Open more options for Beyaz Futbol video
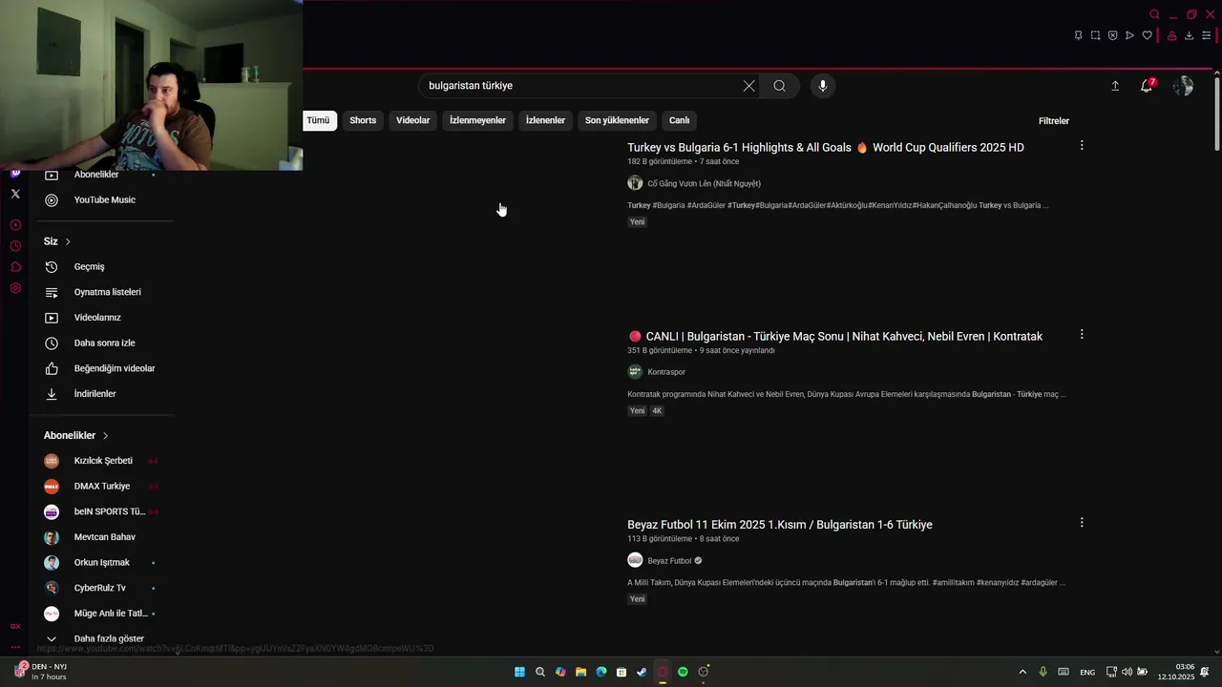1222x687 pixels. pos(1082,523)
